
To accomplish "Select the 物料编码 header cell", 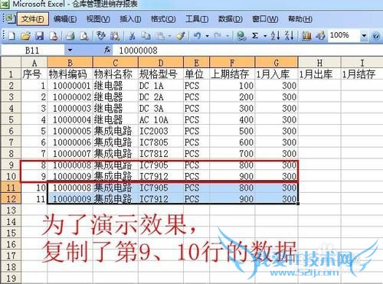I will (x=70, y=74).
